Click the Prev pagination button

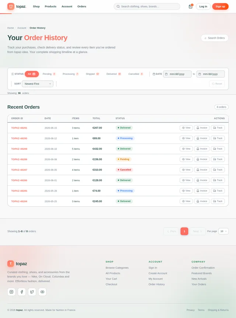(x=171, y=231)
